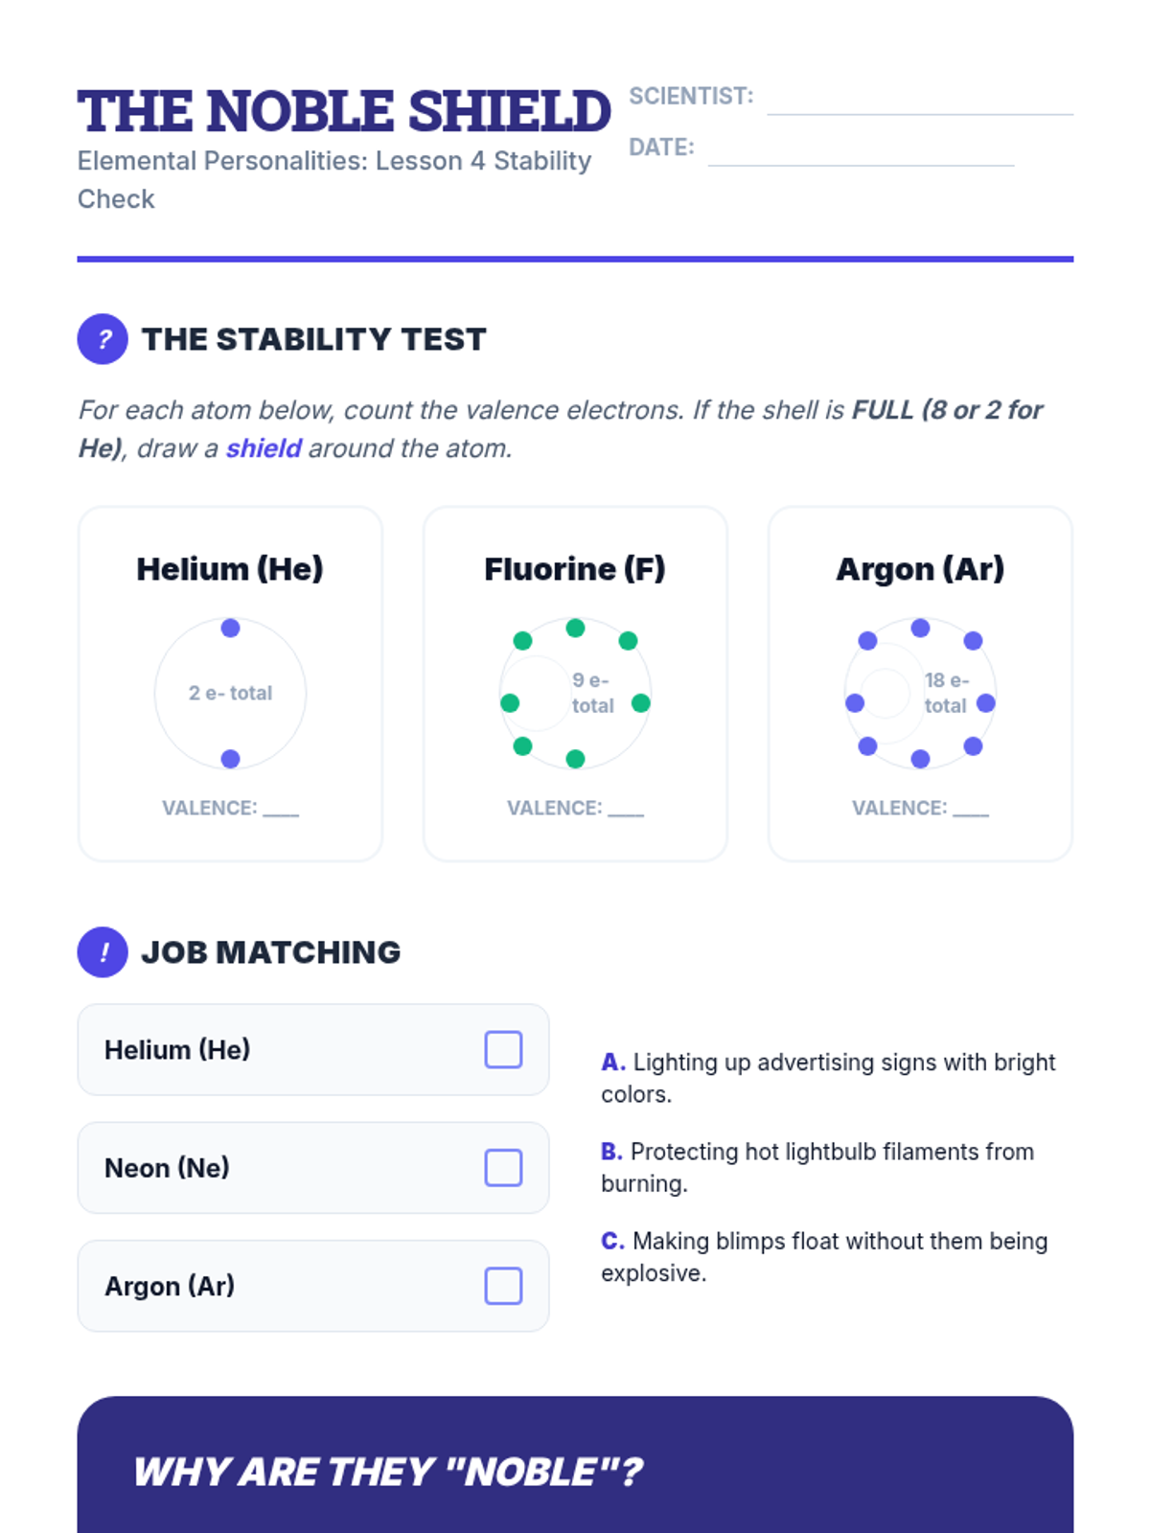Check the Neon (Ne) answer box
1150x1533 pixels.
tap(503, 1168)
